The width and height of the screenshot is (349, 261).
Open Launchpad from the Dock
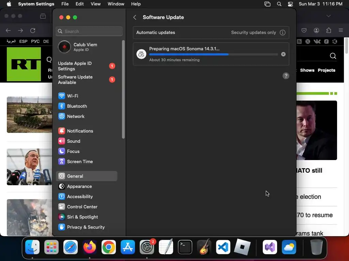(x=51, y=247)
